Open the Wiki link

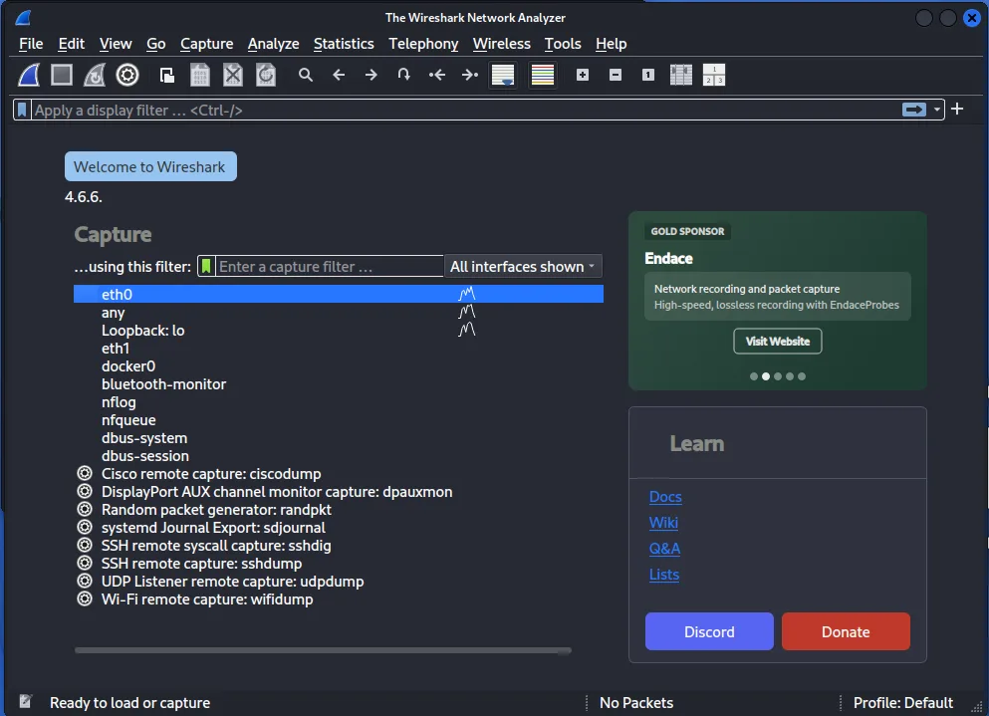coord(663,523)
